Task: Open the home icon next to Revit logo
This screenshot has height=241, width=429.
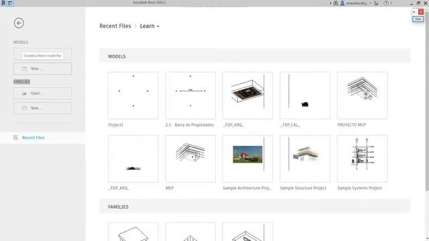Action: 10,3
